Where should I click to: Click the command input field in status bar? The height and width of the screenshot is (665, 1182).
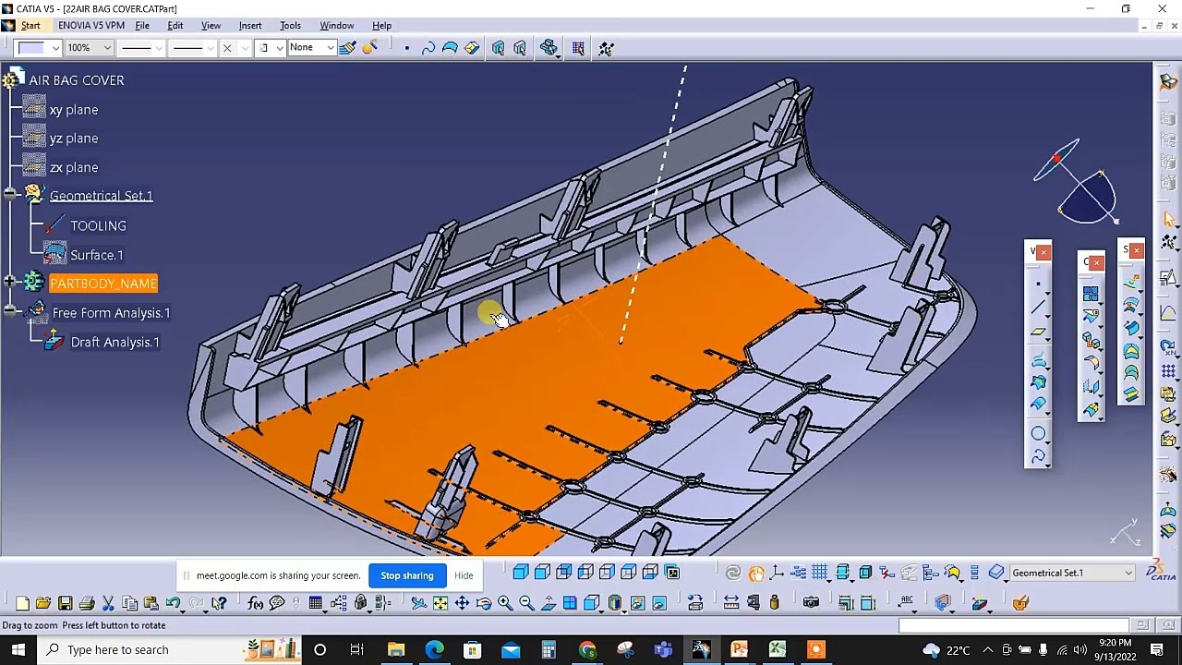coord(1013,625)
